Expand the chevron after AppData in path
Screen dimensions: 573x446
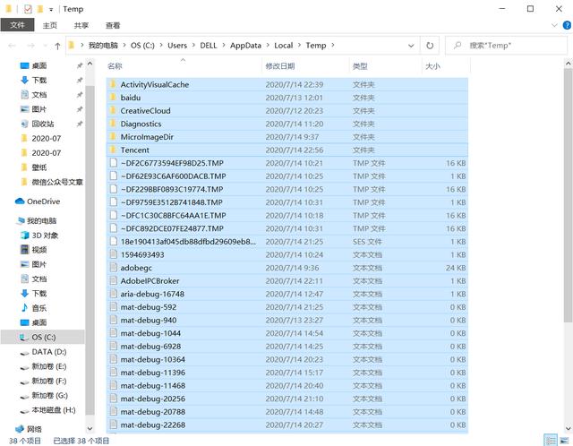(268, 46)
